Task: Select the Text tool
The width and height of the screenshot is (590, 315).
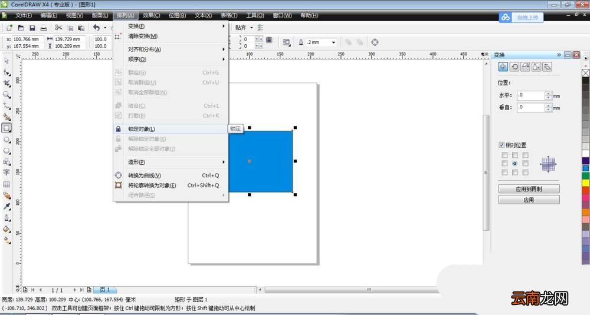Action: [x=6, y=173]
